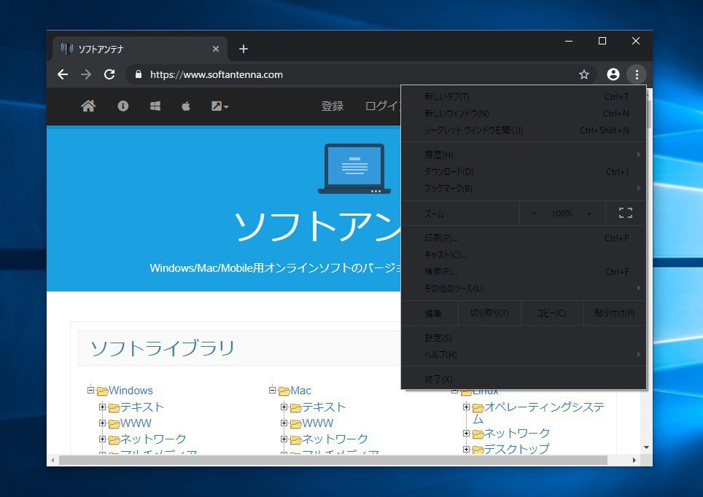Open a new tab with plus button
703x497 pixels.
244,49
